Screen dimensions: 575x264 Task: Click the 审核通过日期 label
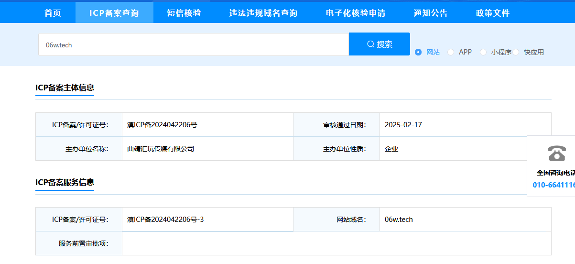[x=345, y=125]
